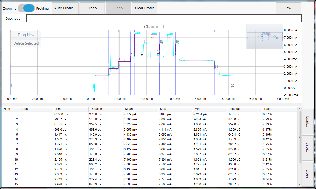Click the Clear Profile button
Image resolution: width=316 pixels, height=189 pixels.
(145, 8)
